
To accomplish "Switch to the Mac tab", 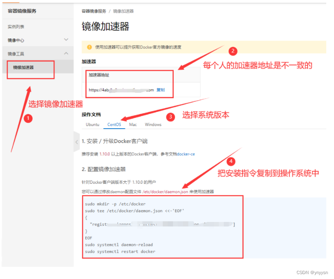I will [133, 125].
